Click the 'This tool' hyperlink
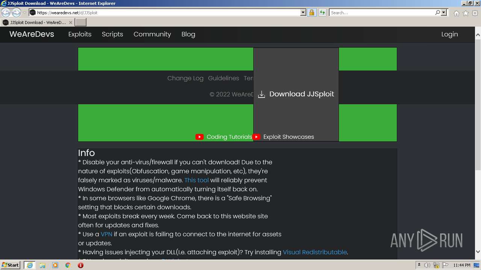The image size is (481, 270). click(197, 180)
